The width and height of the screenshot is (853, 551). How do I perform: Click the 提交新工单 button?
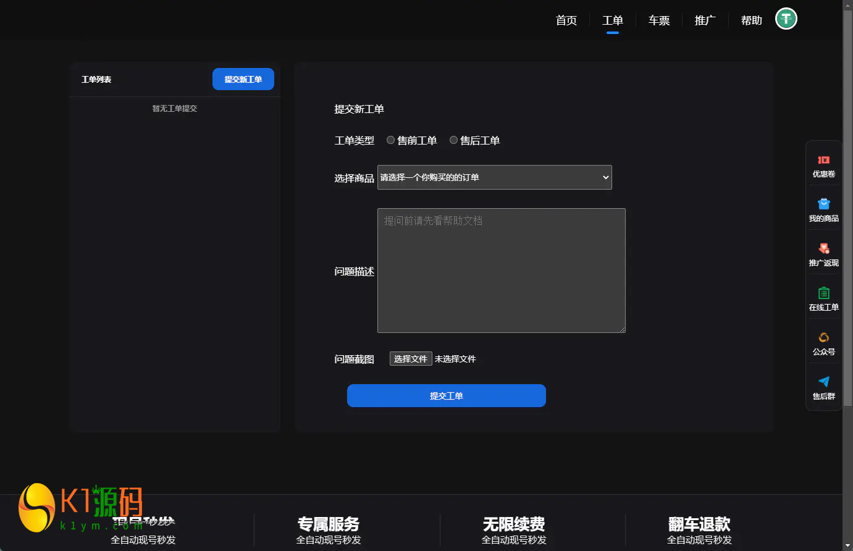243,79
